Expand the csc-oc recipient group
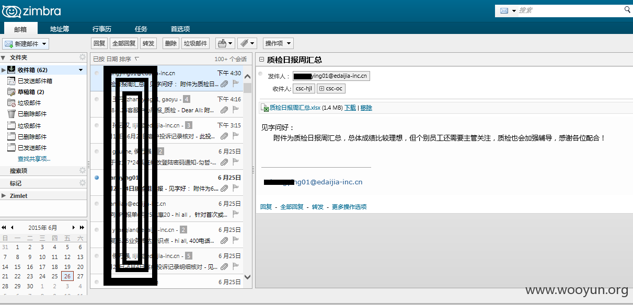The height and width of the screenshot is (305, 633). [321, 89]
